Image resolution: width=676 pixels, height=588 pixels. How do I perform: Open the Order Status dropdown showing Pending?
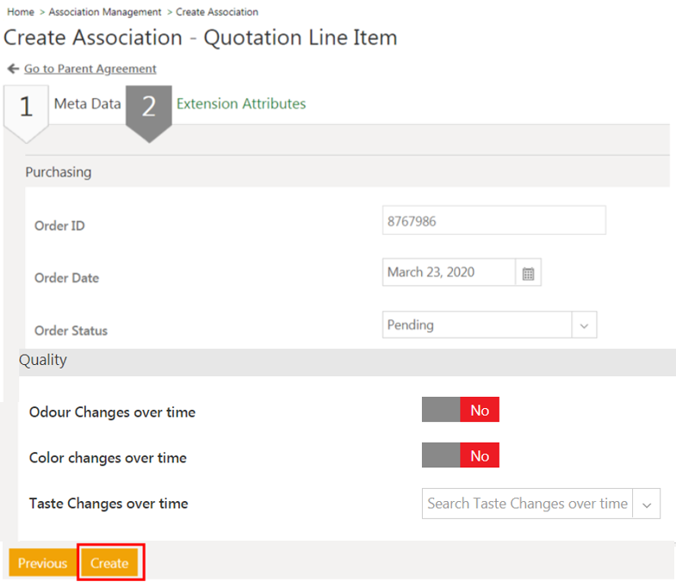click(477, 325)
